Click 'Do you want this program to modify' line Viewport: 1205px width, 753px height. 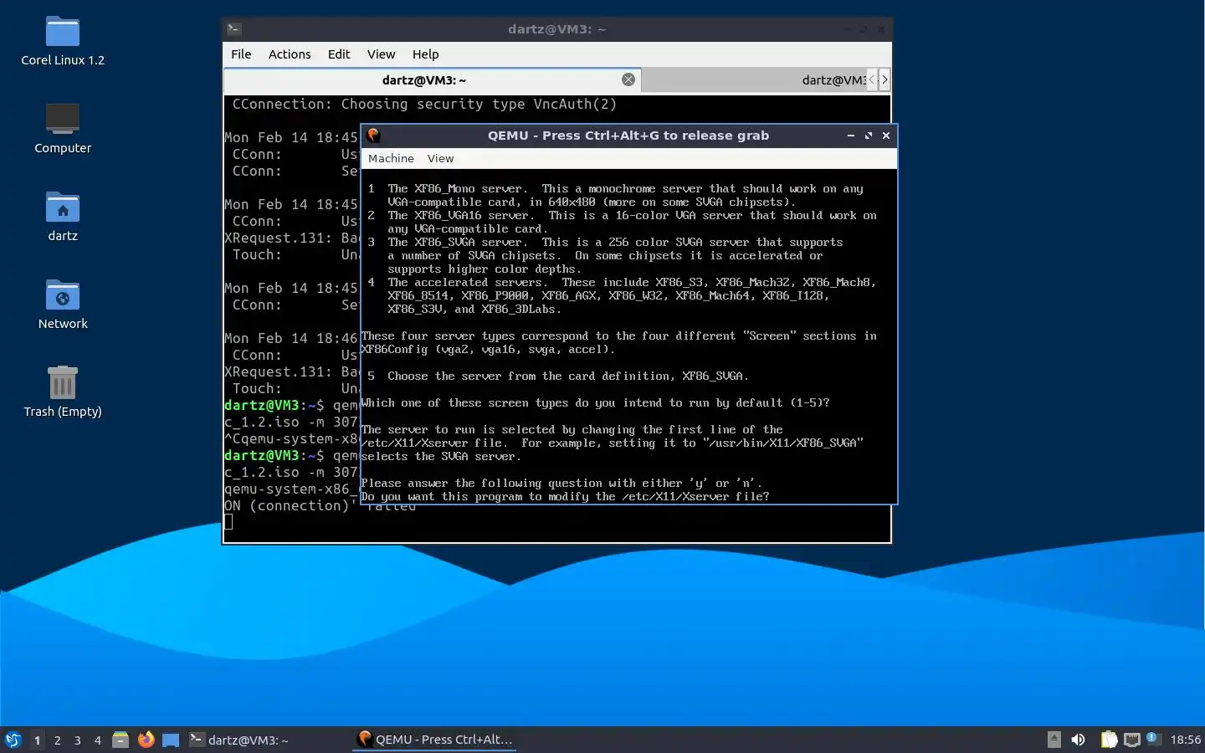[566, 496]
